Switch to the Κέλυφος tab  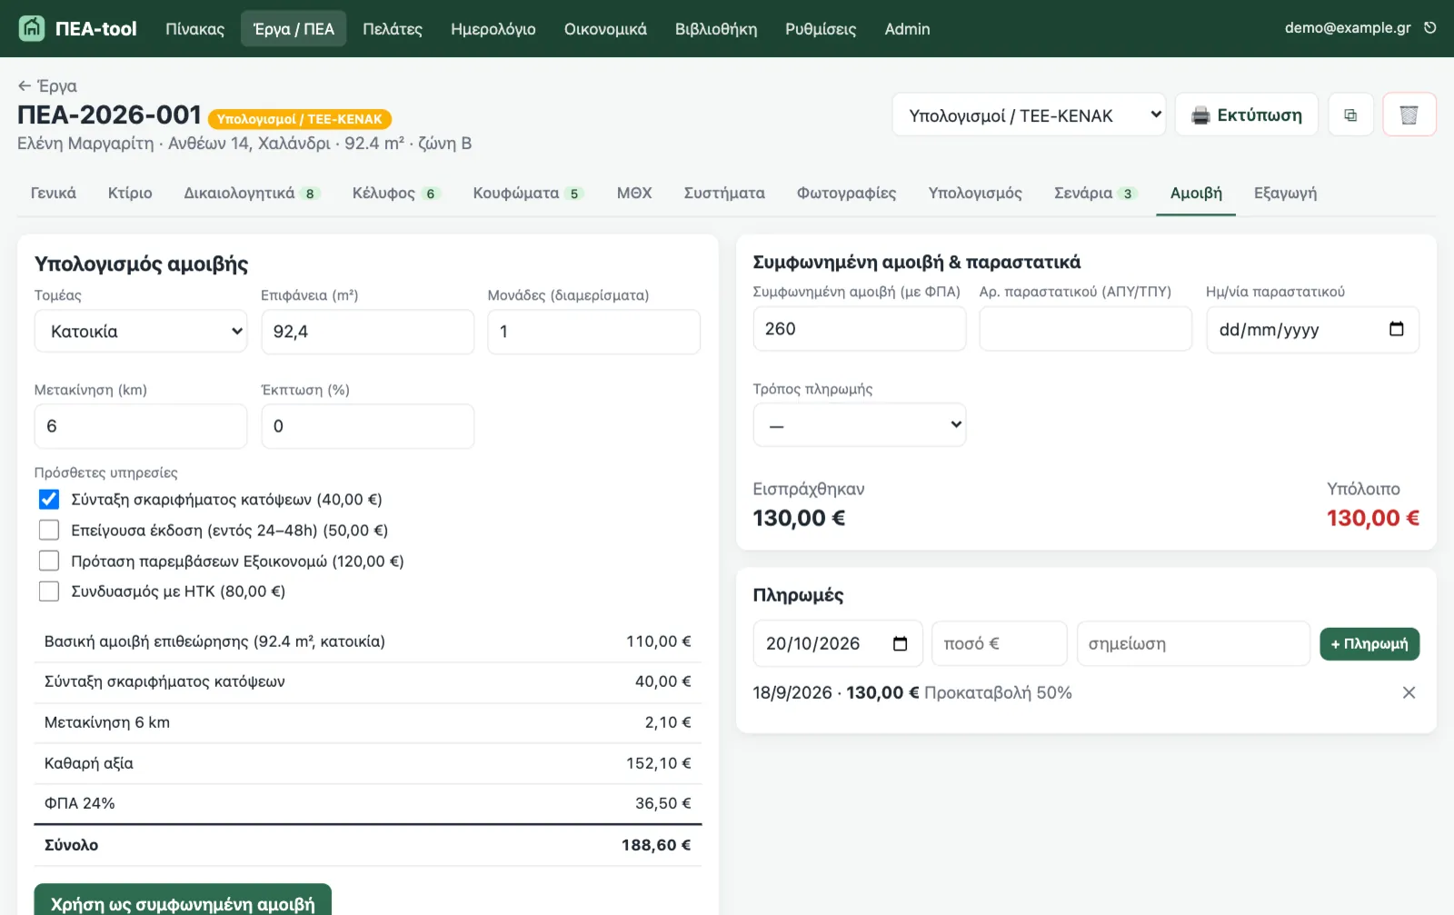[396, 193]
